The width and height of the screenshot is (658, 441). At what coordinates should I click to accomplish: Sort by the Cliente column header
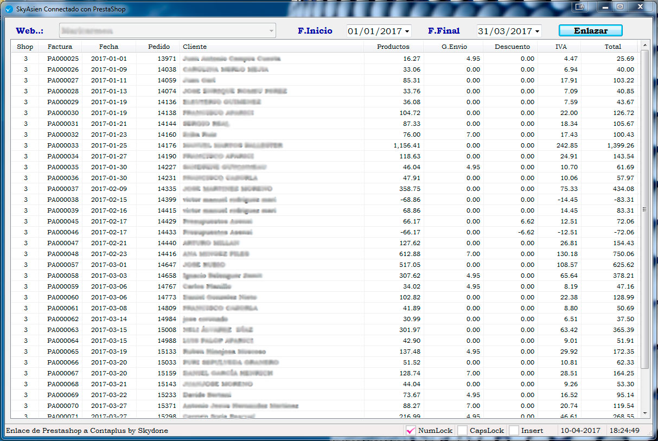(x=271, y=47)
